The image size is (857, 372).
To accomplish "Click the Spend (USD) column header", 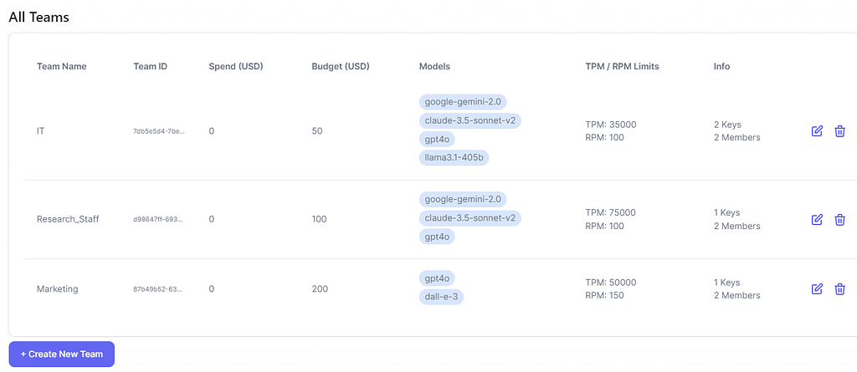I will tap(236, 67).
